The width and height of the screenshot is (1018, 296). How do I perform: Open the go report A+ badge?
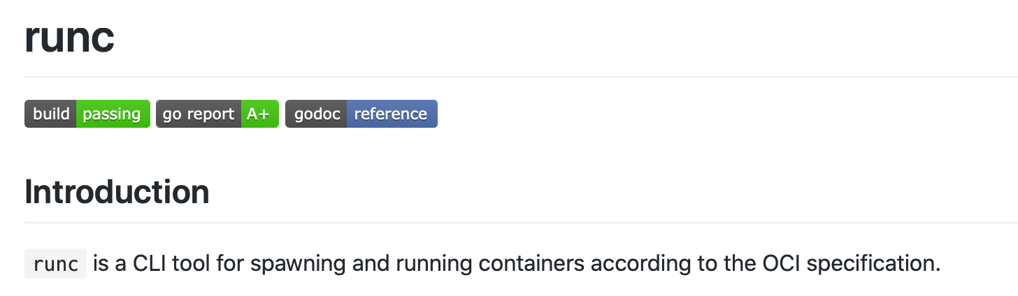217,114
